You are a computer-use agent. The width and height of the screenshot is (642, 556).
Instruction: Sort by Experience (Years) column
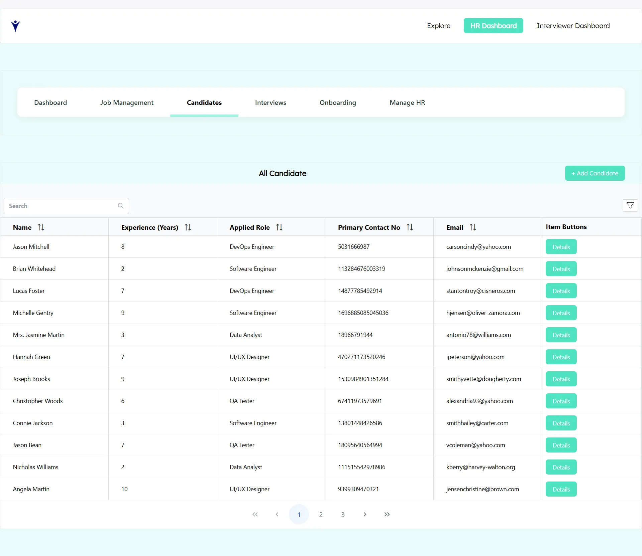pyautogui.click(x=188, y=227)
